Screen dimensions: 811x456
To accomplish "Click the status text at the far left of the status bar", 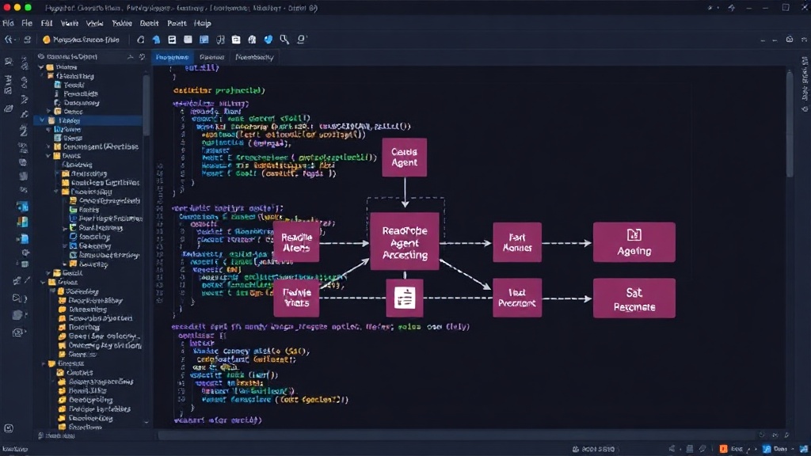I will tap(16, 449).
